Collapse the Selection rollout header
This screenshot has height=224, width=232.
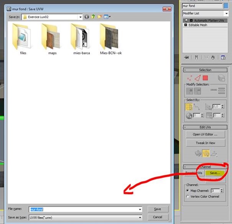point(205,70)
